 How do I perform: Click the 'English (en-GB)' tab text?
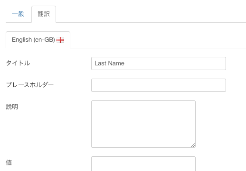click(33, 40)
